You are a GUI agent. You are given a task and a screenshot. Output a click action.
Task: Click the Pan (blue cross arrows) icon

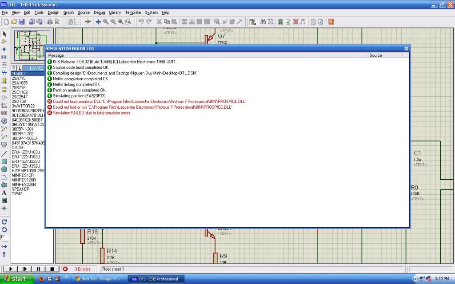tap(98, 22)
